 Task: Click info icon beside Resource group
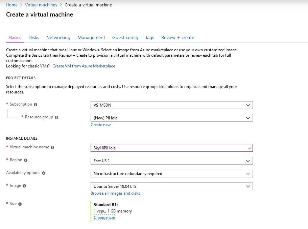point(56,117)
